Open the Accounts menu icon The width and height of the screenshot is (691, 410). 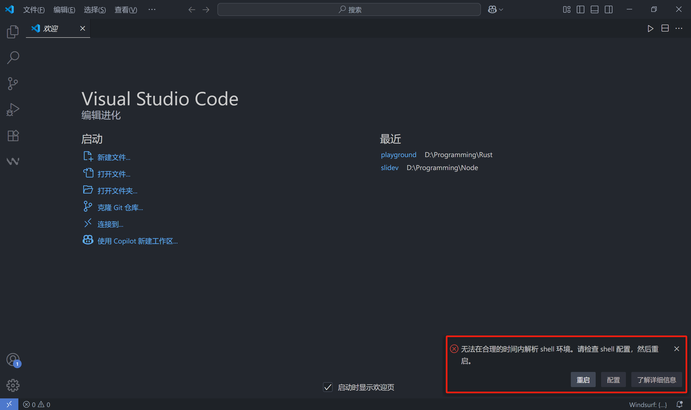point(13,360)
